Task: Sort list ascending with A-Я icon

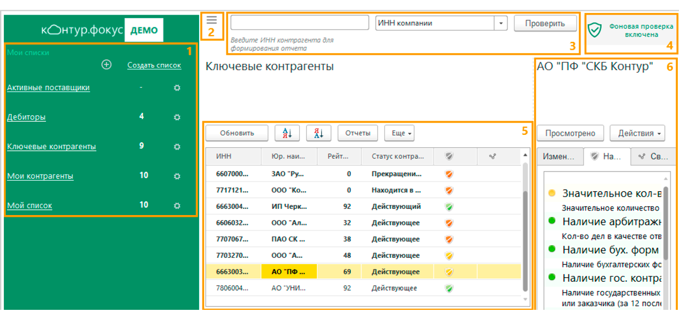Action: click(x=287, y=133)
